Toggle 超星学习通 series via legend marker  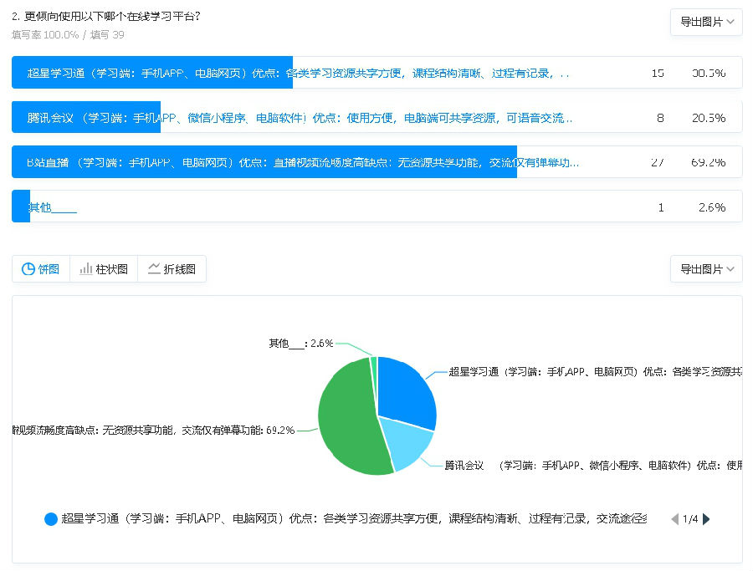point(51,519)
